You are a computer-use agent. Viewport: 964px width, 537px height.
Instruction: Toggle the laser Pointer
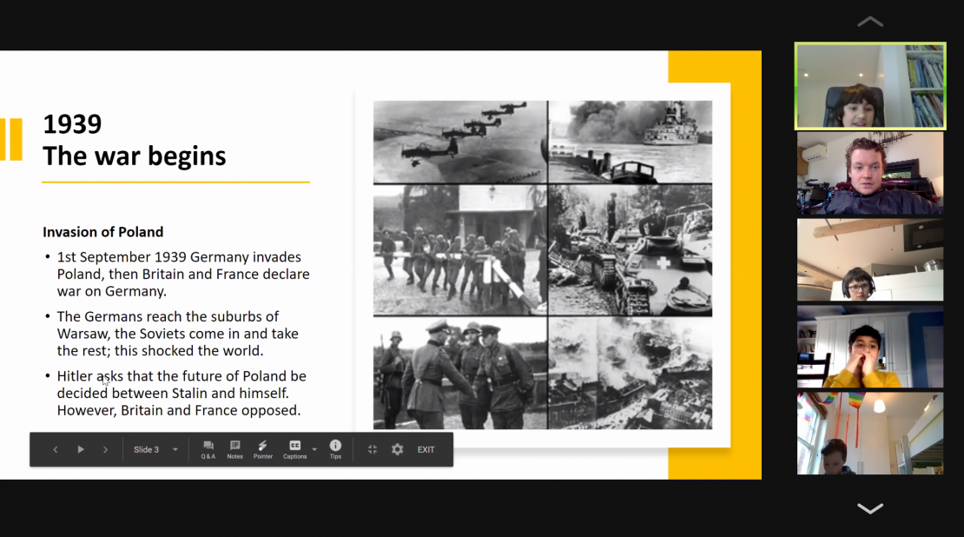[262, 449]
